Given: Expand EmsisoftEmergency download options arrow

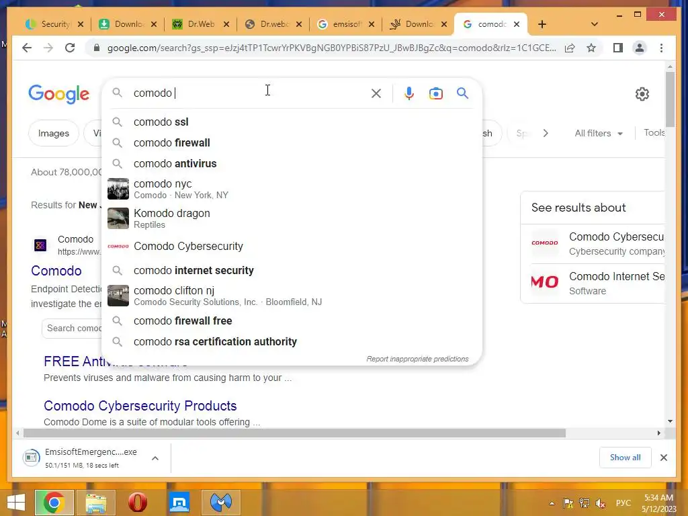Looking at the screenshot, I should tap(155, 458).
